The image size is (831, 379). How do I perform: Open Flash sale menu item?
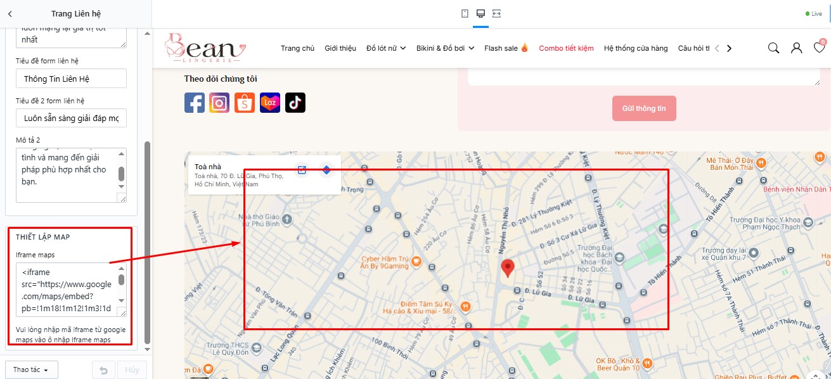(x=506, y=48)
